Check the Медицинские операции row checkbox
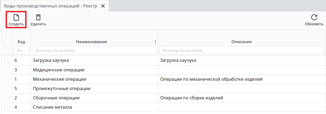The image size is (326, 114). [x=7, y=70]
